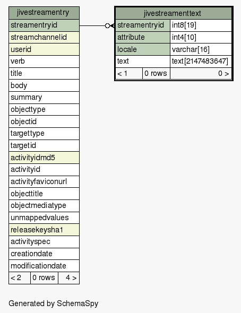Select the unmappedvalues column
Viewport: 241px width, 313px height.
(x=44, y=218)
